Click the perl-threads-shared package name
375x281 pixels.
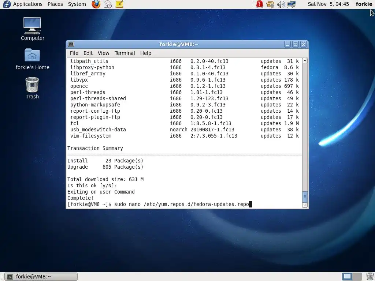point(98,98)
